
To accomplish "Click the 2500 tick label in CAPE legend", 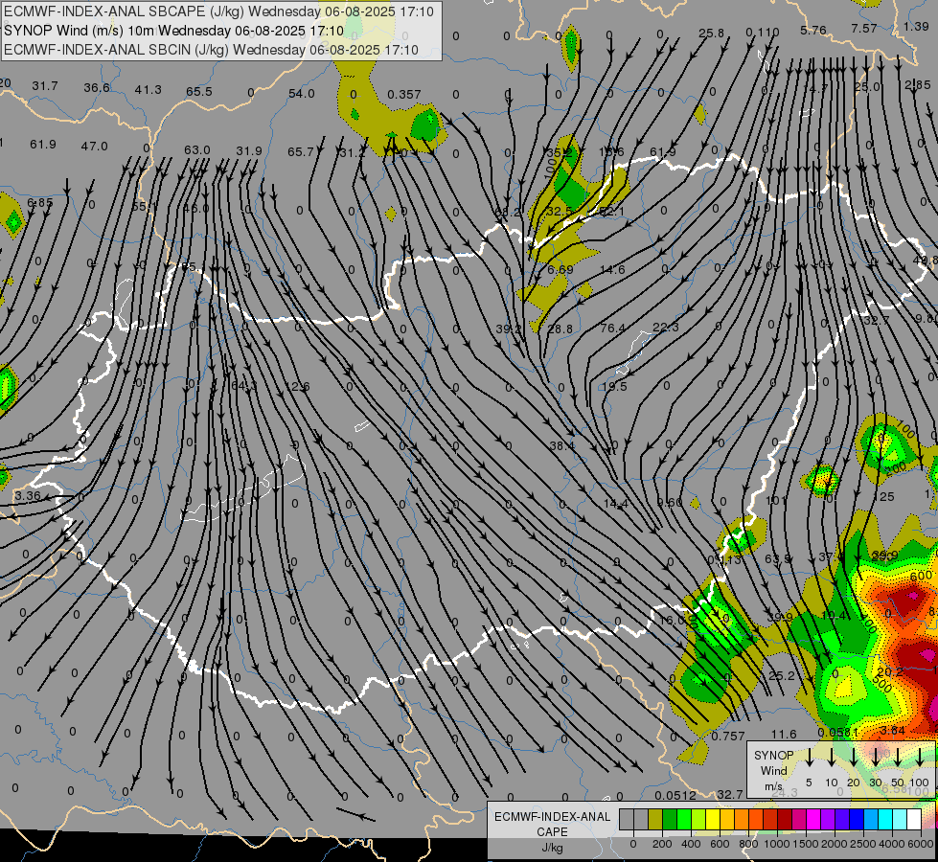I will (x=863, y=844).
